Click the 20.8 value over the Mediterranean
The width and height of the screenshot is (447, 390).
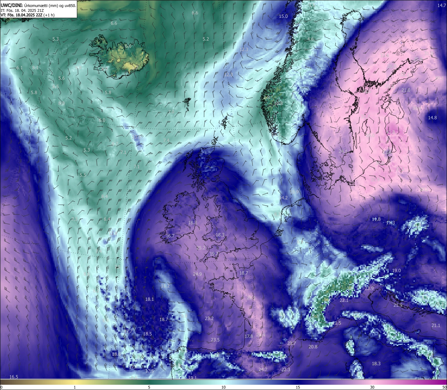tap(313, 347)
